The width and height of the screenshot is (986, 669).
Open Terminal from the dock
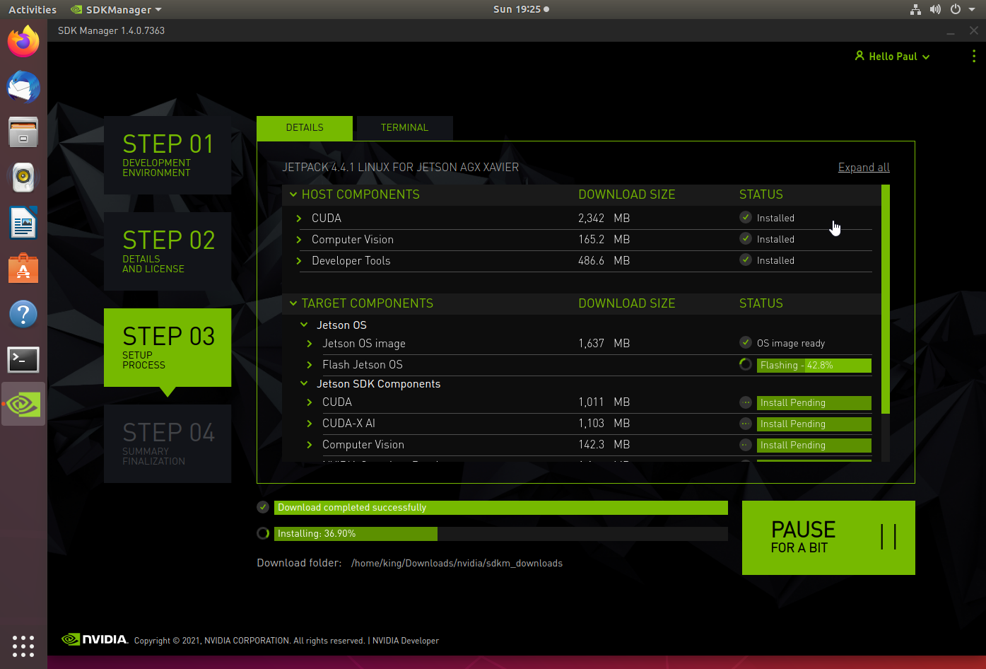(23, 359)
